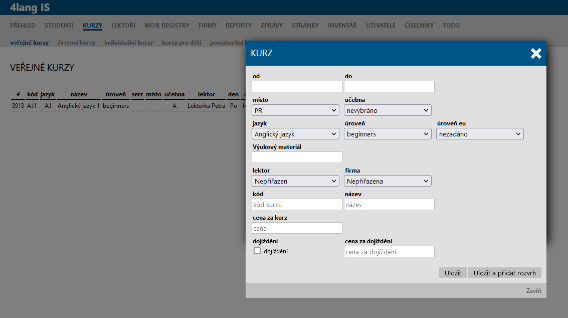Focus the od date field
This screenshot has height=318, width=568.
click(x=297, y=87)
